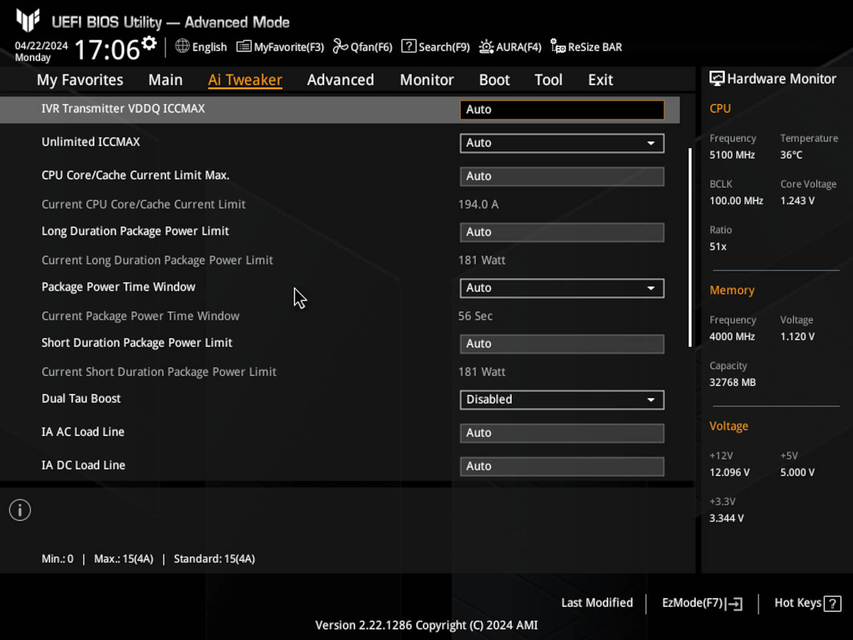Switch to the Main tab

click(x=165, y=80)
